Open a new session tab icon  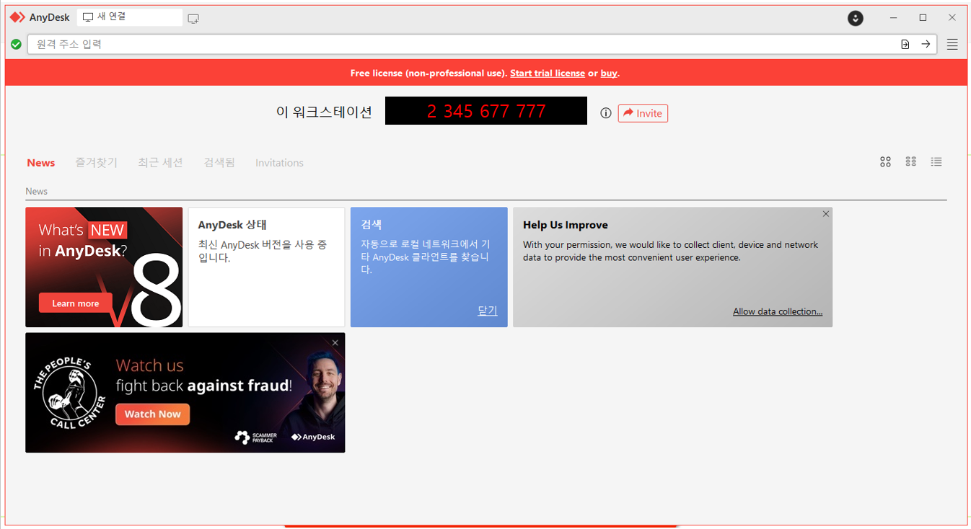pos(193,18)
